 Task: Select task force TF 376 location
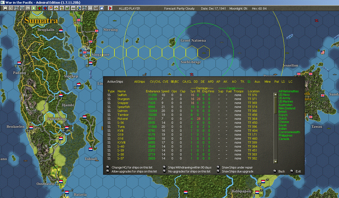click(252, 95)
